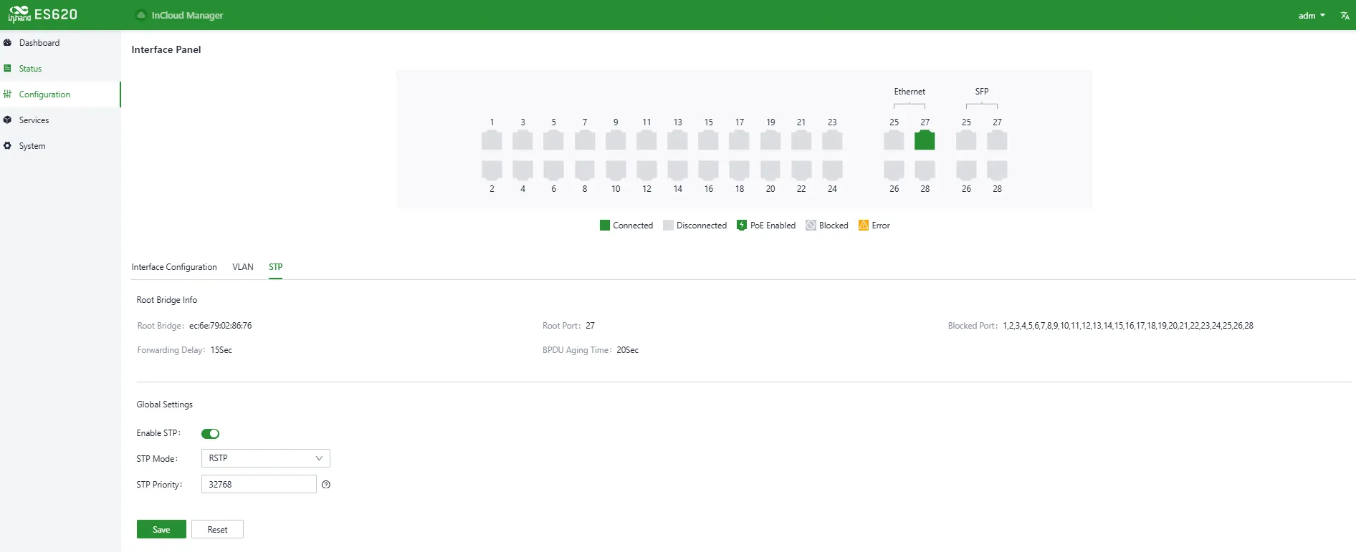The width and height of the screenshot is (1356, 552).
Task: Click the InCloud Manager cloud icon
Action: pyautogui.click(x=141, y=15)
